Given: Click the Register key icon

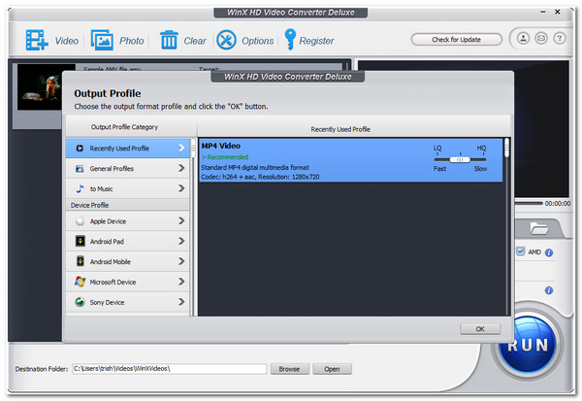Looking at the screenshot, I should click(x=290, y=40).
